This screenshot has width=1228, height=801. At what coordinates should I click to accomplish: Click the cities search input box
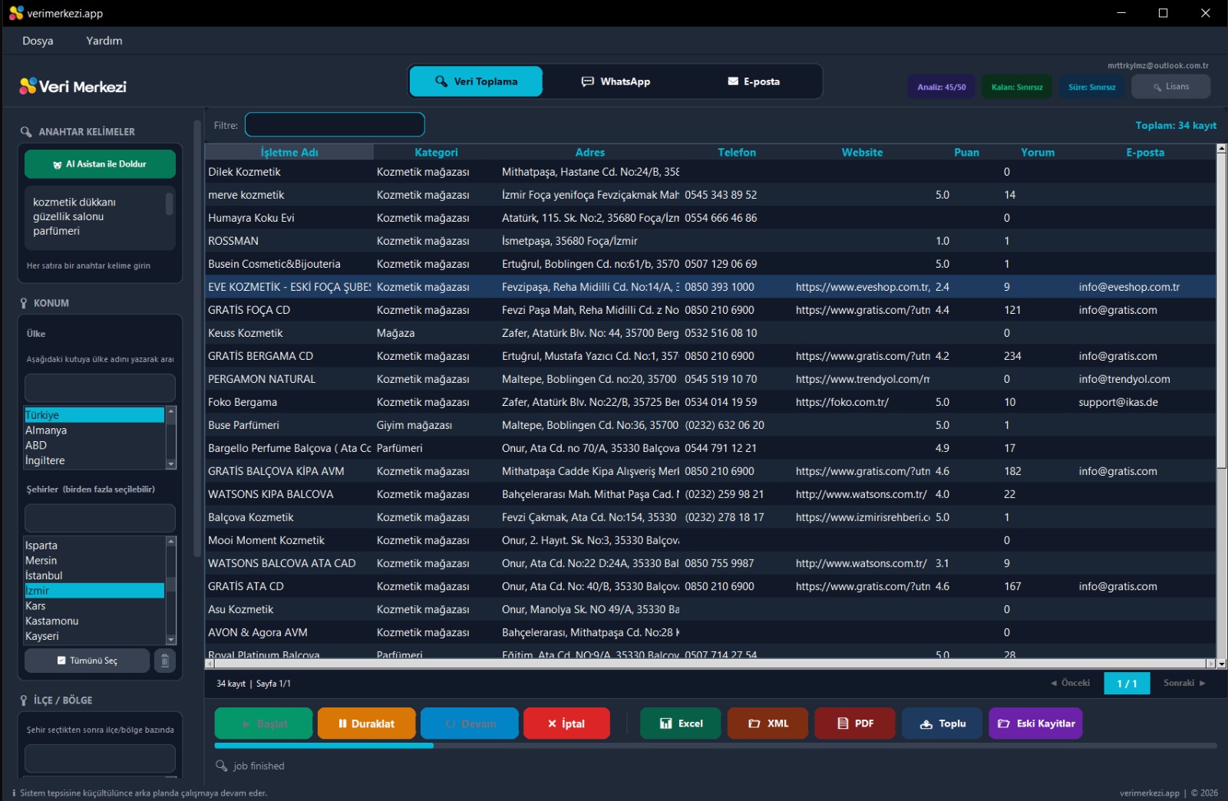pyautogui.click(x=100, y=518)
